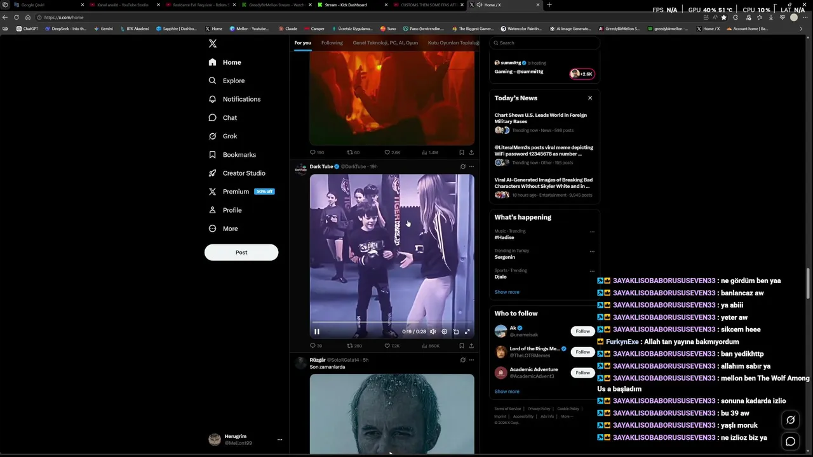This screenshot has height=457, width=813.
Task: Open more options on Rüzgâr post
Action: coord(471,360)
